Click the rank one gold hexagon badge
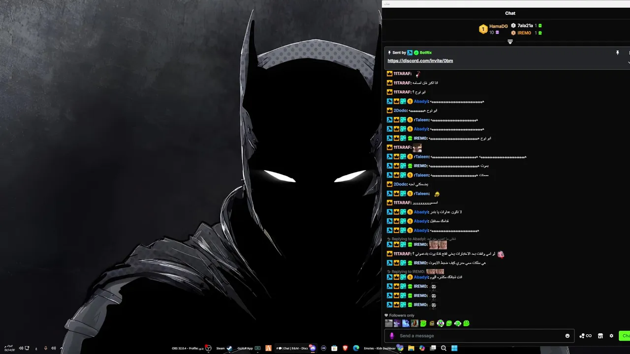Image resolution: width=630 pixels, height=354 pixels. pyautogui.click(x=483, y=29)
